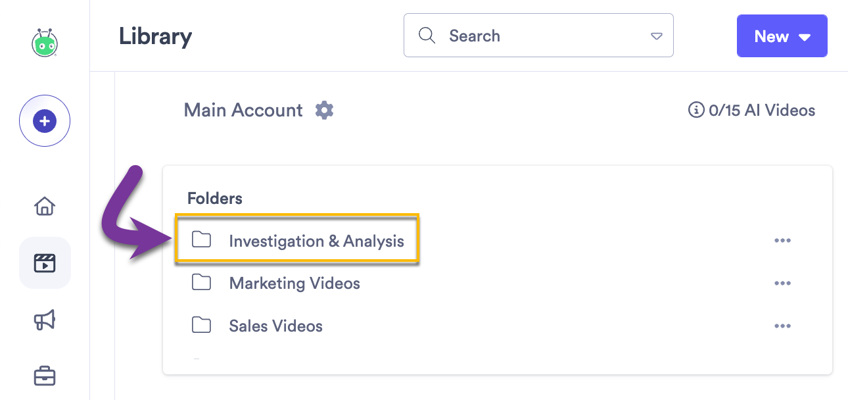Screen dimensions: 848x400
Task: Click the Animaker bot logo
Action: click(x=44, y=42)
